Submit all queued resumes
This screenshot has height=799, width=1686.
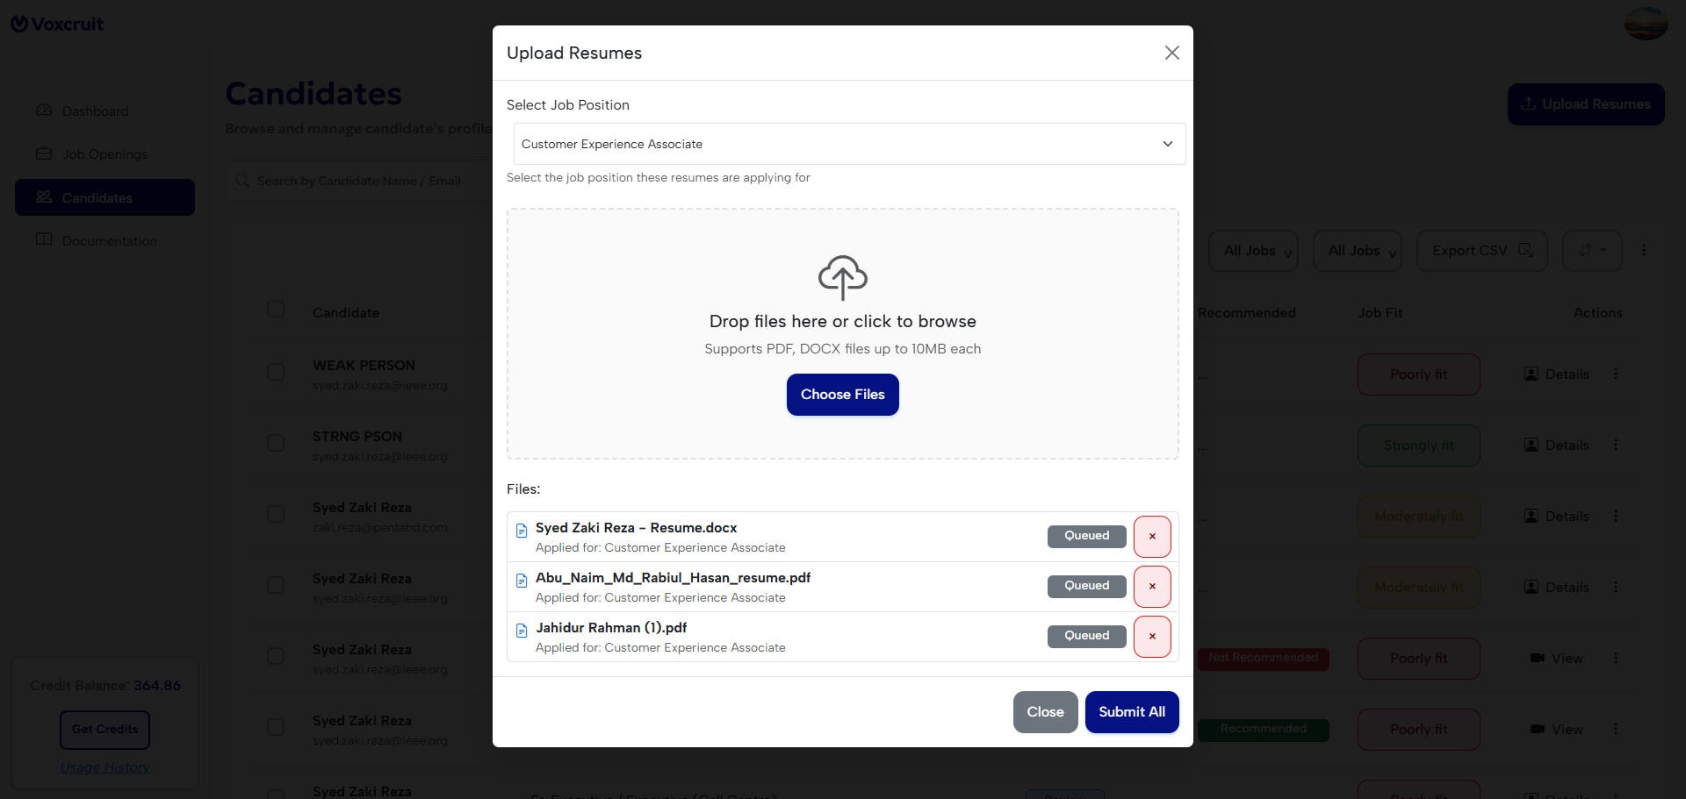pyautogui.click(x=1132, y=712)
